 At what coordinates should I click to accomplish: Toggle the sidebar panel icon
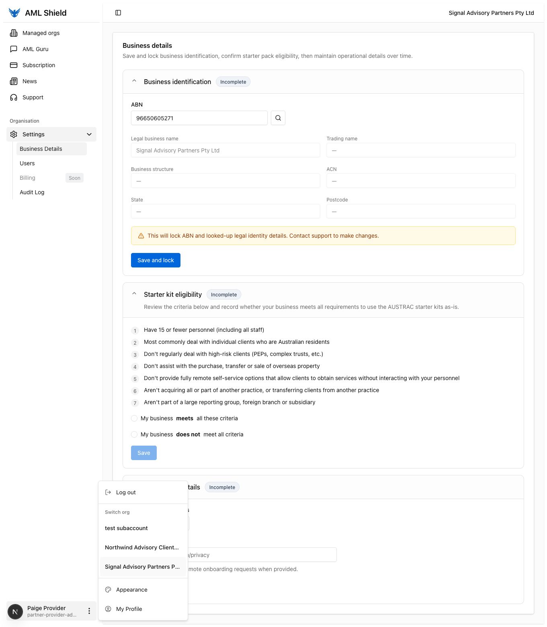pyautogui.click(x=118, y=13)
